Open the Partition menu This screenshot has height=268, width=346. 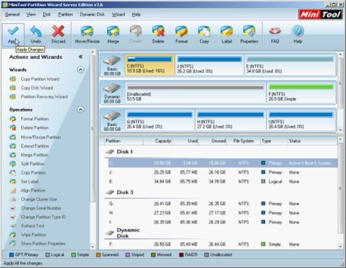tap(65, 14)
